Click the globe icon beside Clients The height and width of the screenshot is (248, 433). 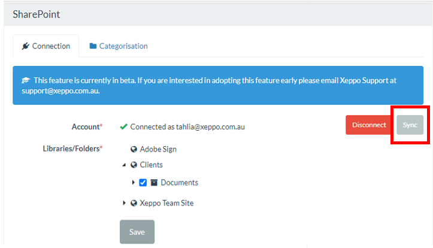pos(134,165)
